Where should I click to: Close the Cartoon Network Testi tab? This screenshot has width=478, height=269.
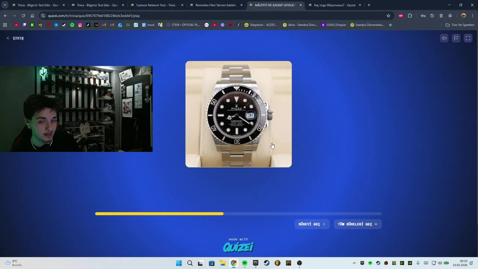[182, 5]
